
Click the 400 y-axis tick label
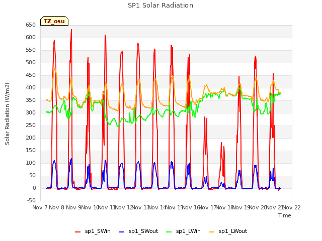(x=31, y=87)
